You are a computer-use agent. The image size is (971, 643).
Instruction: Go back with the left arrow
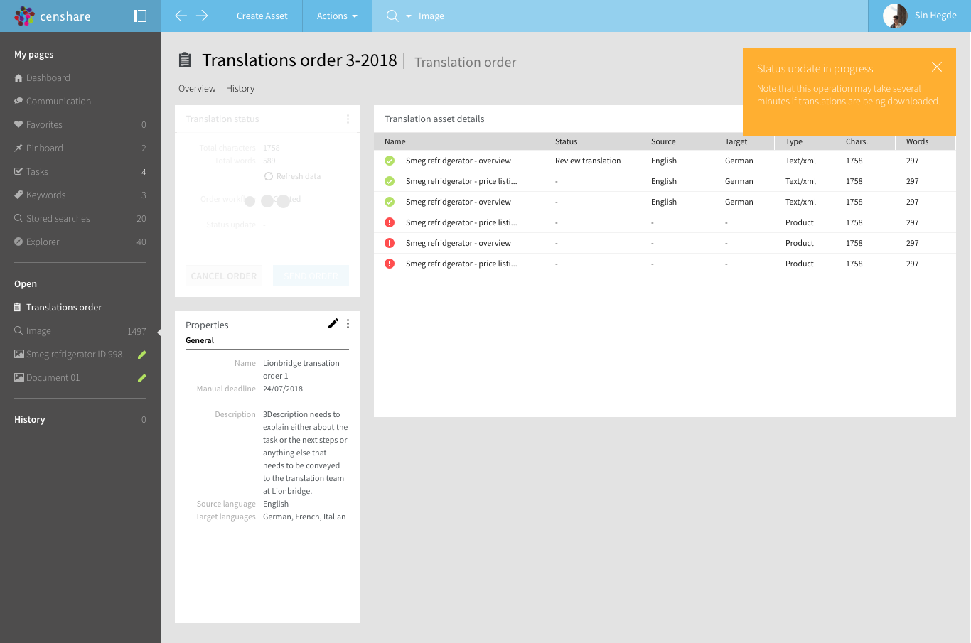tap(181, 16)
